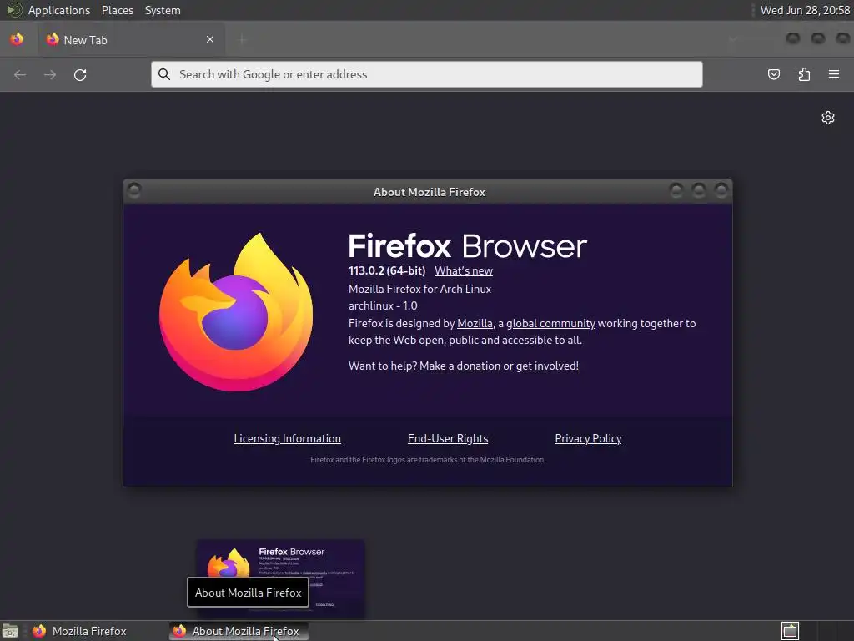
Task: Select the New Tab tab
Action: [x=131, y=39]
